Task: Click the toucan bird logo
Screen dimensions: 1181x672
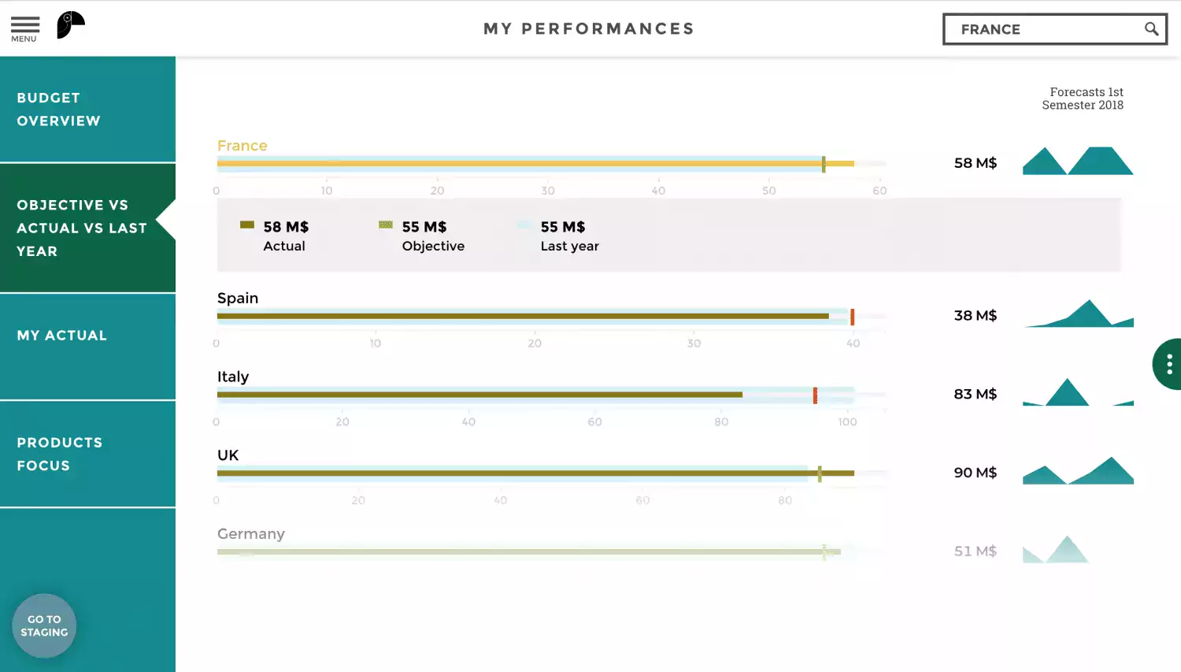Action: pos(70,25)
